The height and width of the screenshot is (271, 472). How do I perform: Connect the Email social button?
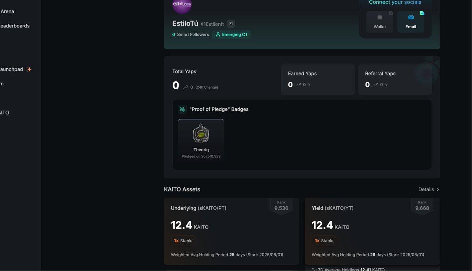411,22
